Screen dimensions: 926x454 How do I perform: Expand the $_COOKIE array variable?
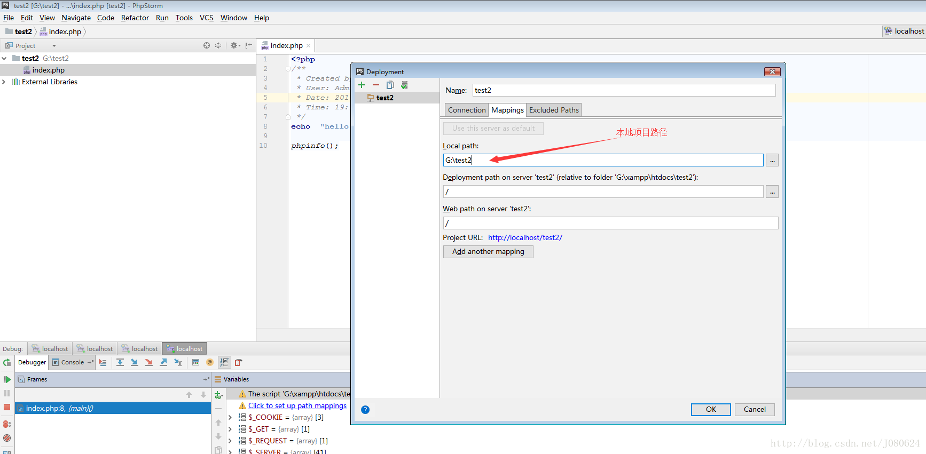pyautogui.click(x=231, y=418)
